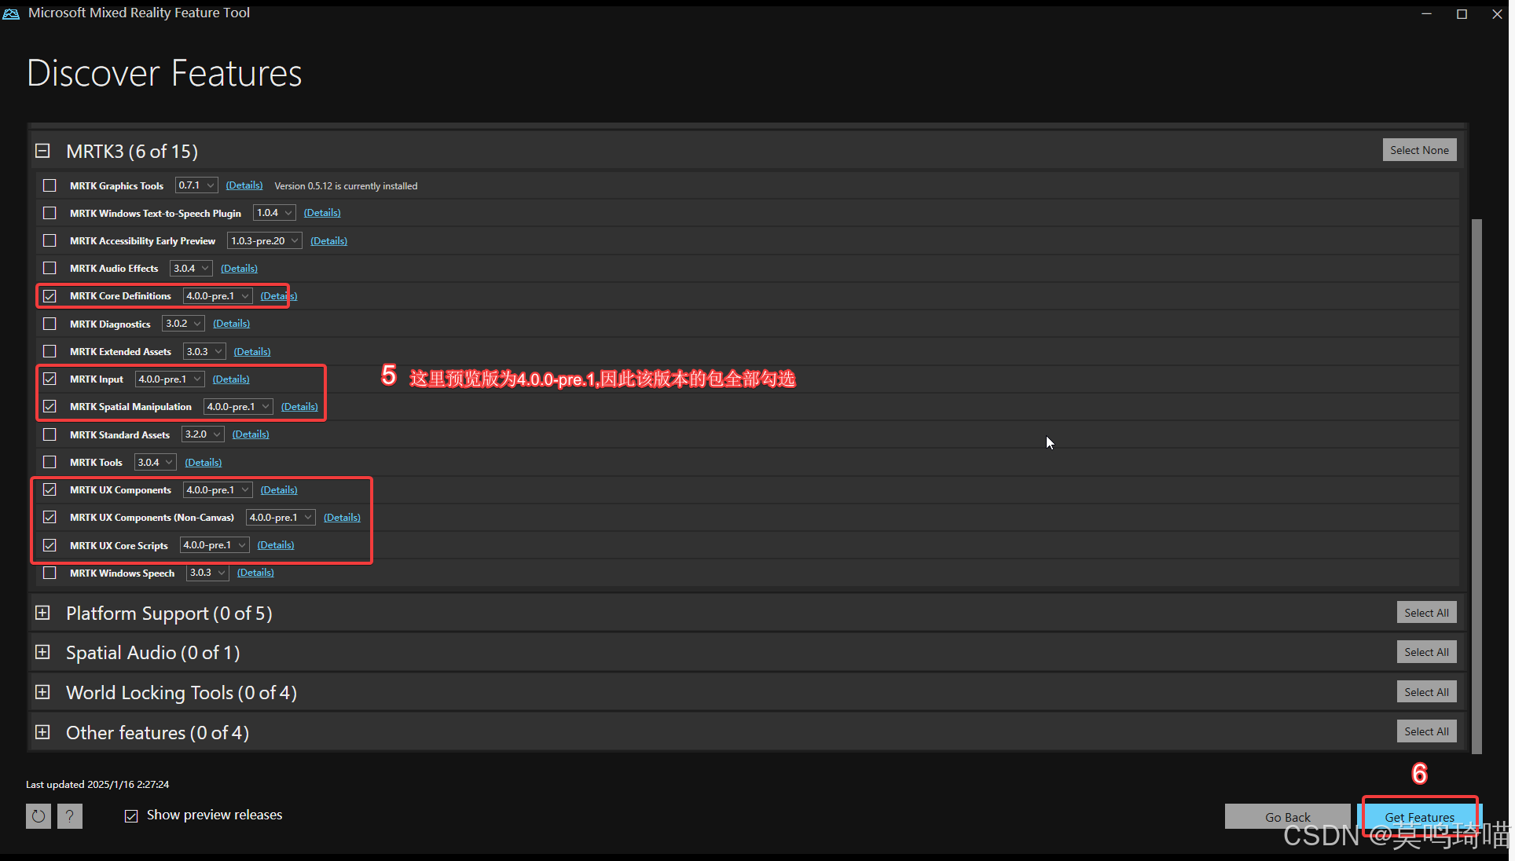Click the refresh catalog icon
This screenshot has width=1515, height=861.
point(38,816)
